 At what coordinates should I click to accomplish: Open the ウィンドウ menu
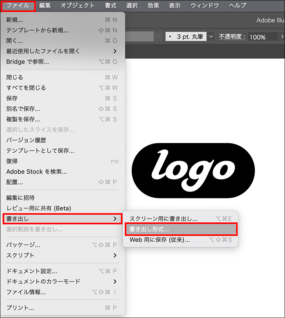pyautogui.click(x=205, y=5)
